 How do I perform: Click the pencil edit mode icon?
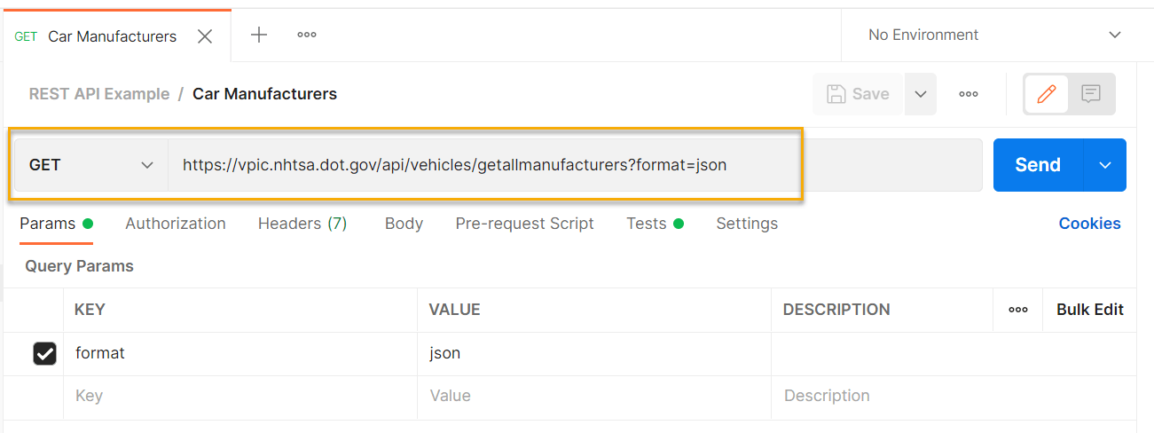point(1047,94)
